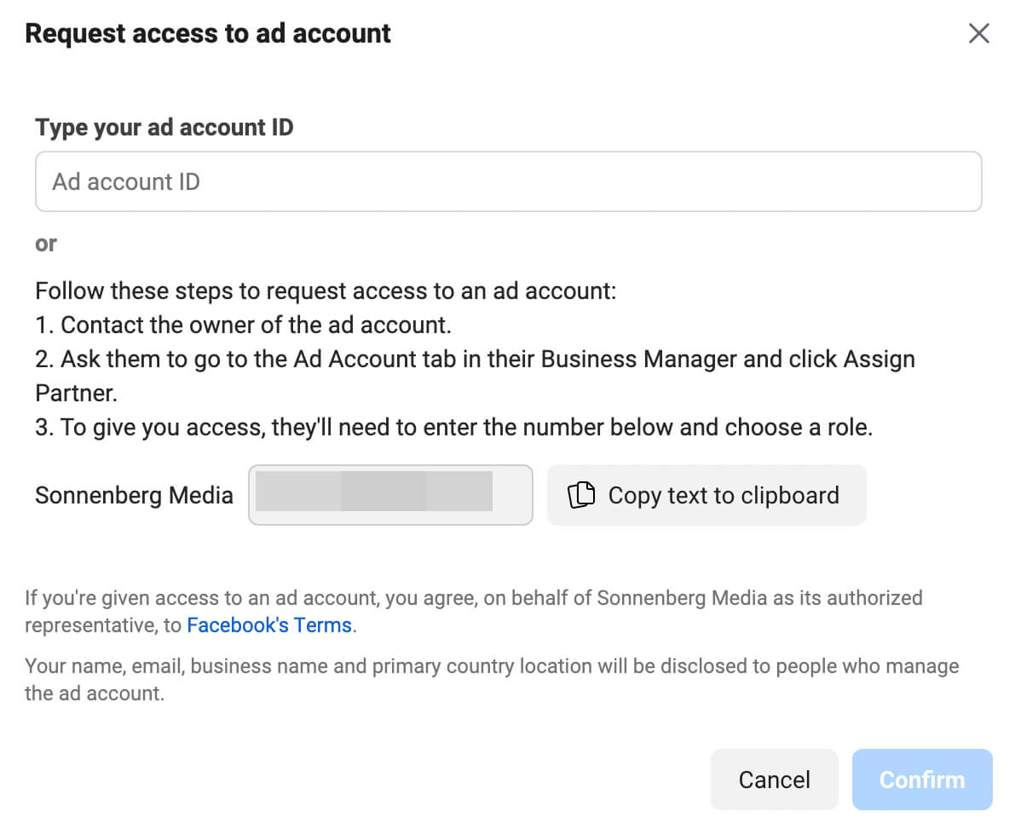Screen dimensions: 1015x823
Task: Select the blurred Sonnenberg Media business ID field
Action: [x=390, y=495]
